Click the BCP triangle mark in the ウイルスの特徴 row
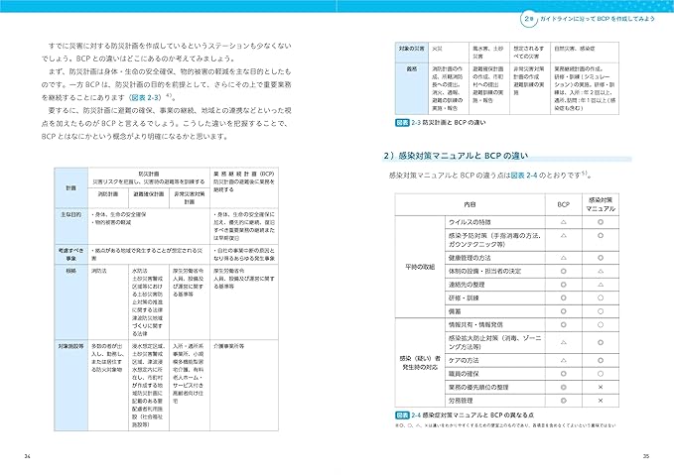 [x=563, y=222]
